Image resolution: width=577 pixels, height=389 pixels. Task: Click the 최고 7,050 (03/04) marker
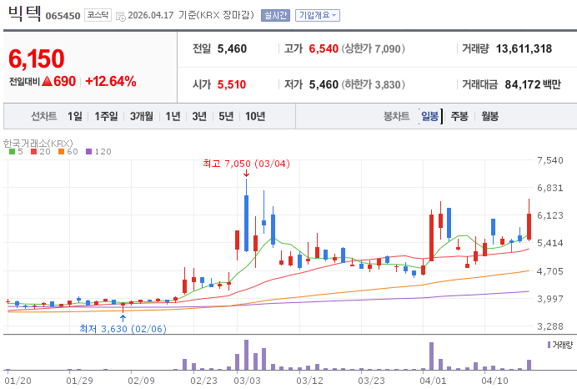(246, 164)
